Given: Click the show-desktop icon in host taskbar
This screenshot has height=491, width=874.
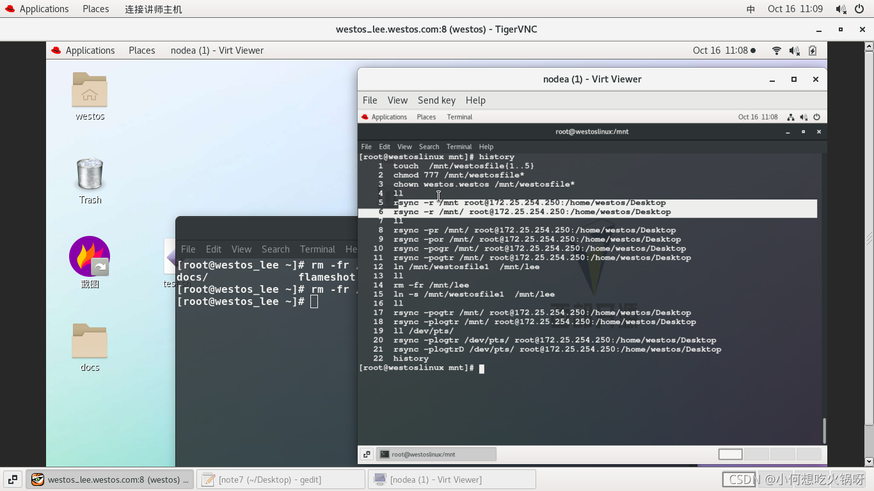Looking at the screenshot, I should tap(12, 479).
